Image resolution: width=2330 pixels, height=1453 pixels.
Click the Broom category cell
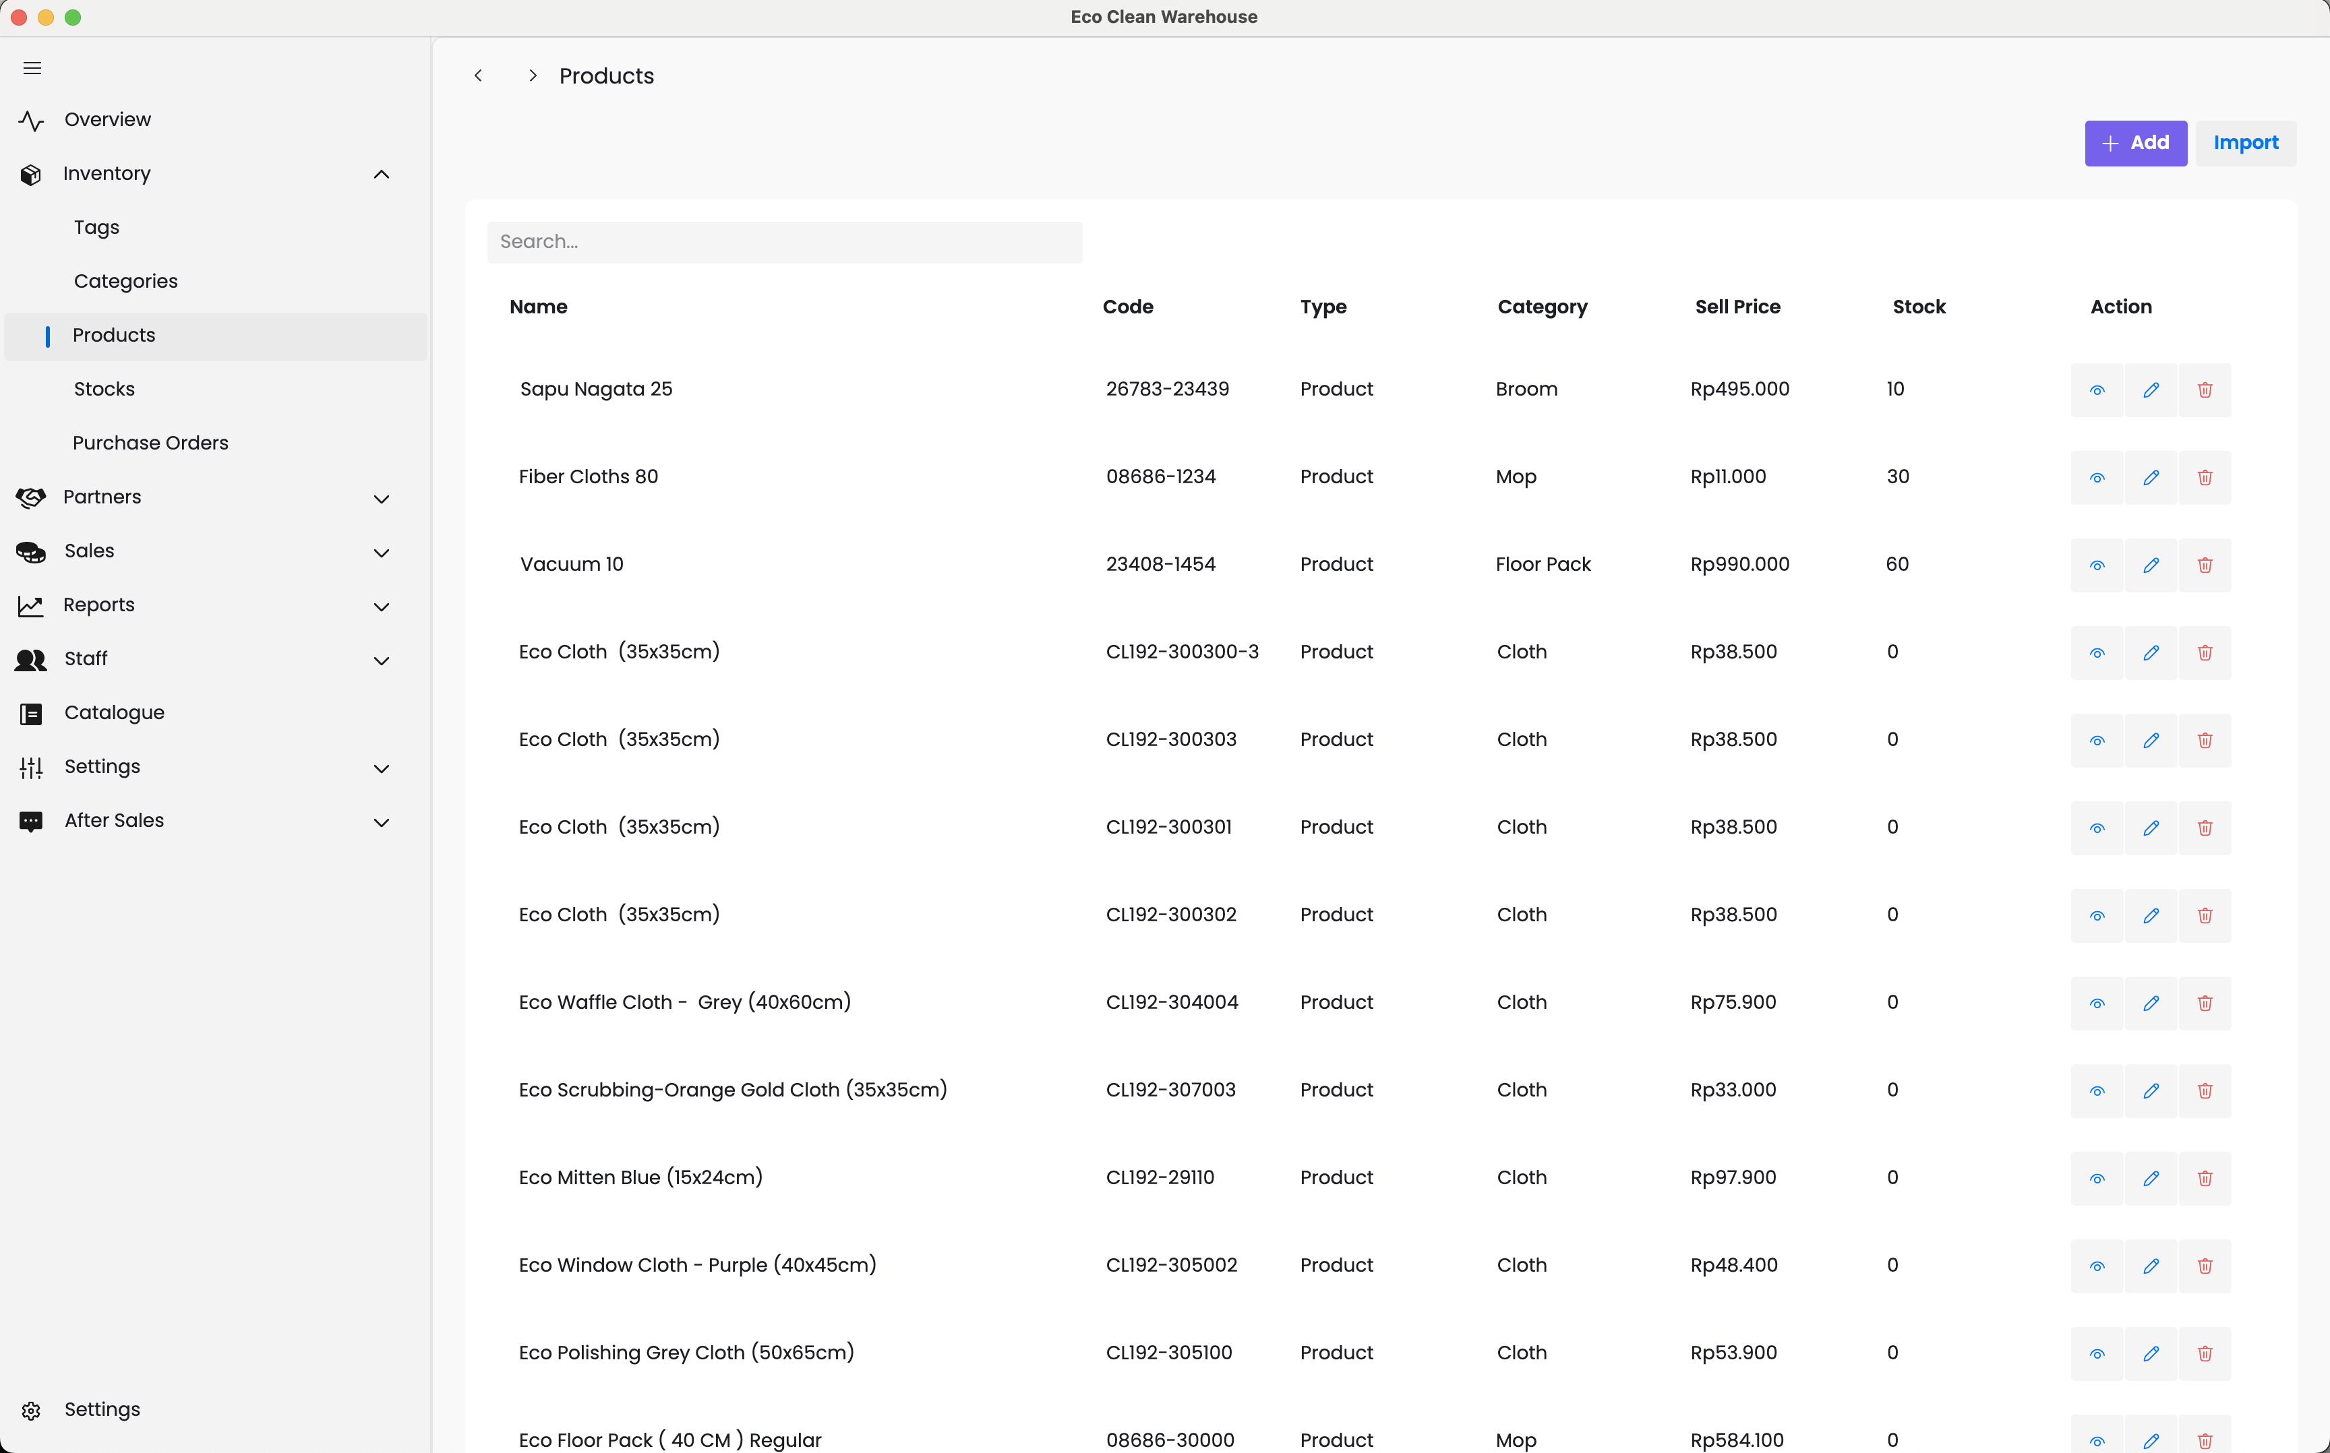coord(1526,390)
